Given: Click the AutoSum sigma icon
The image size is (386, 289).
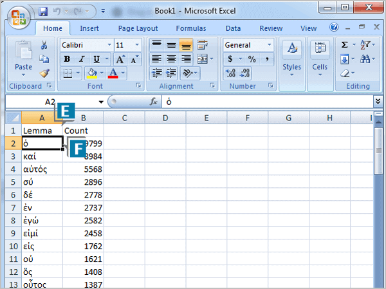Looking at the screenshot, I should pyautogui.click(x=345, y=45).
